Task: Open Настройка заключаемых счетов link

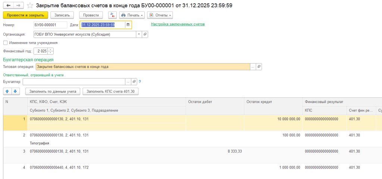Action: 178,24
